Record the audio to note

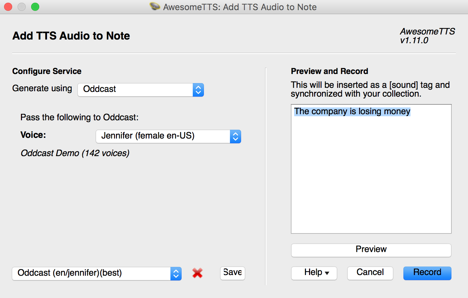point(427,273)
